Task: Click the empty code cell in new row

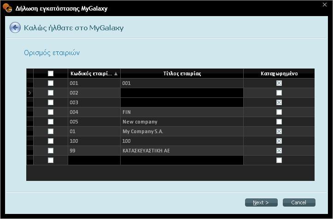Action: 94,160
